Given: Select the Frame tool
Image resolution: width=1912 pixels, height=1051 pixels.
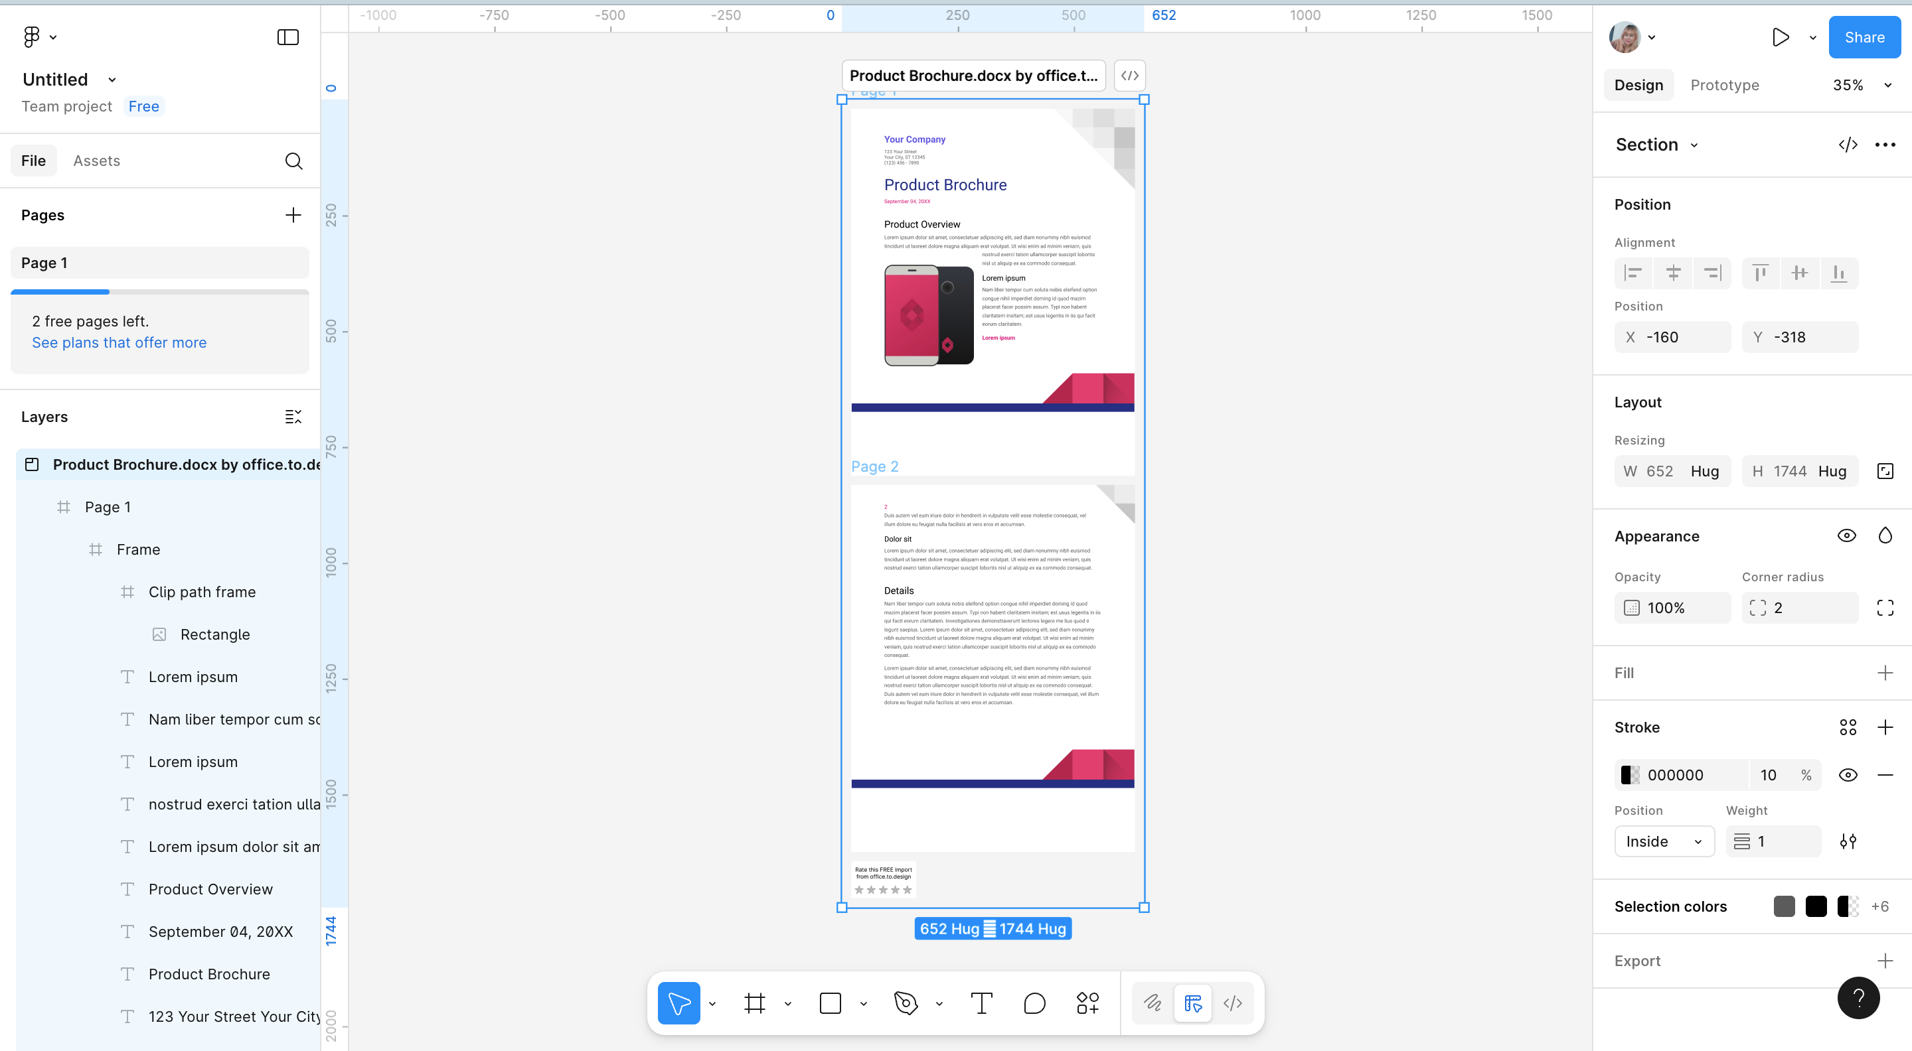Looking at the screenshot, I should coord(755,1003).
